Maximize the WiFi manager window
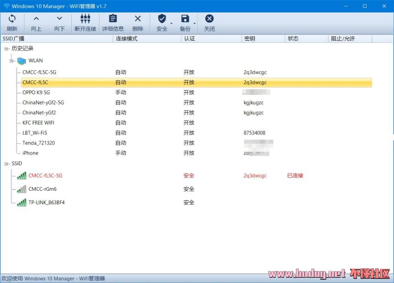 click(365, 6)
